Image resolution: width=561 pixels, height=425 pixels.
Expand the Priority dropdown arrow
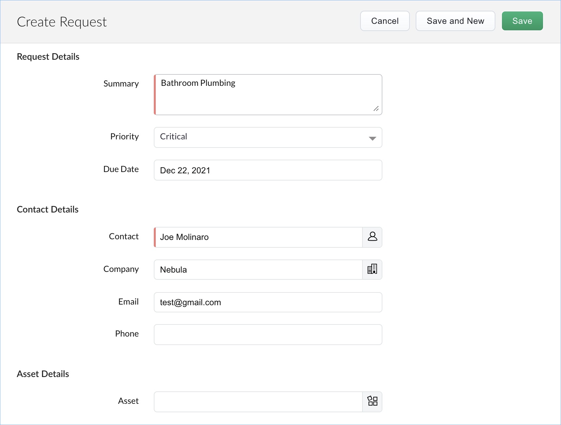click(x=372, y=138)
